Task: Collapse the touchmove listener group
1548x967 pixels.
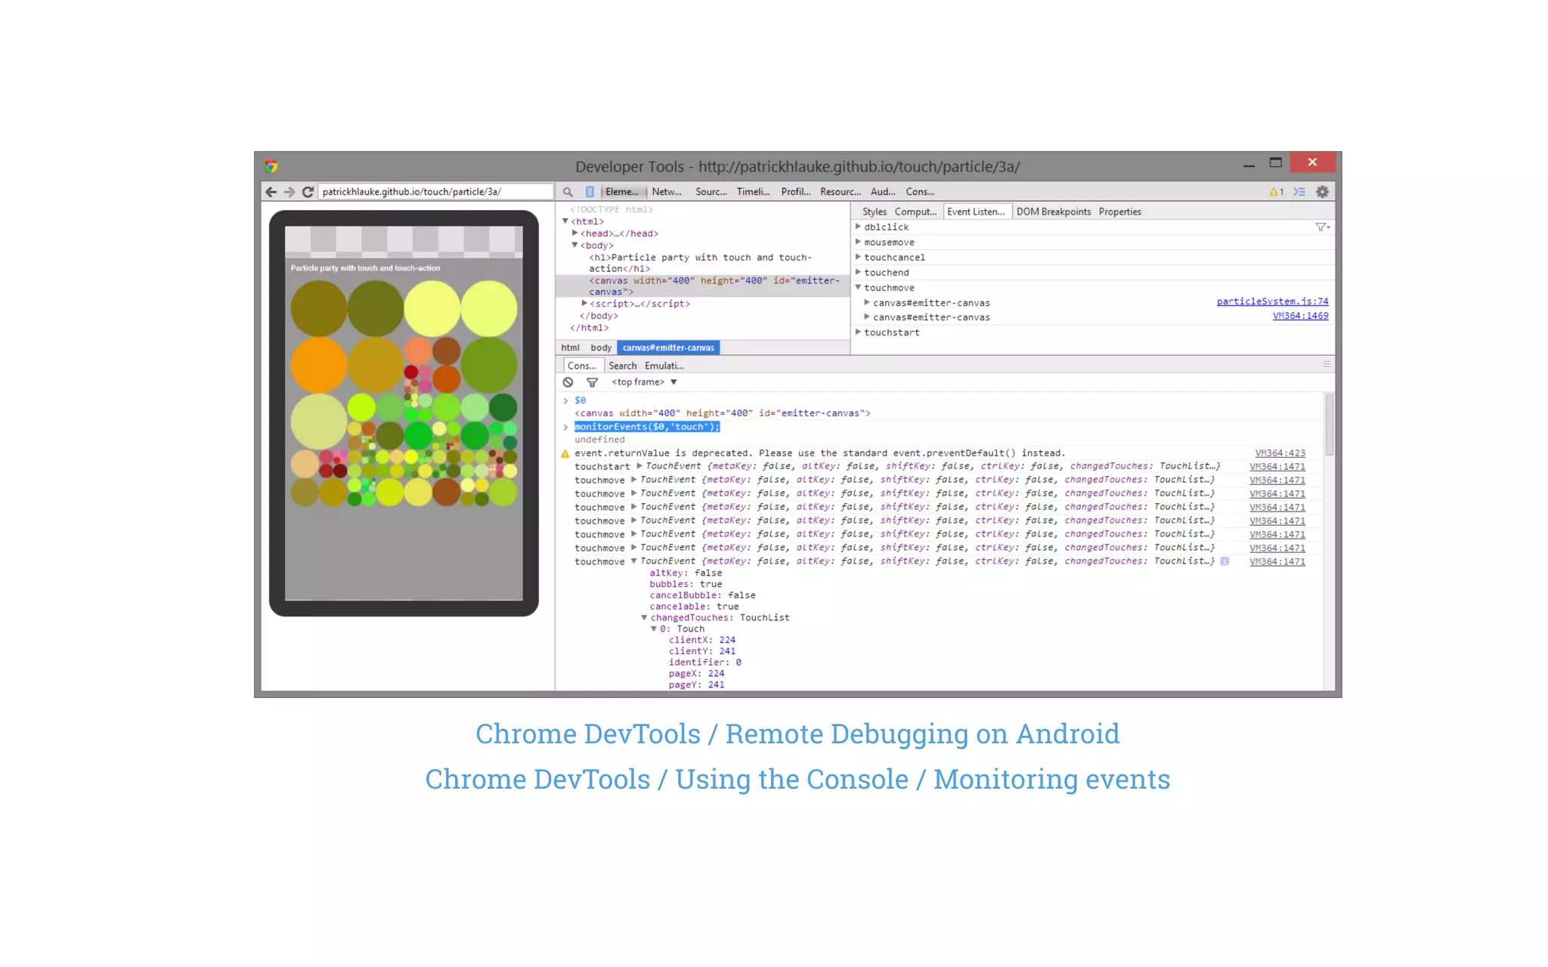Action: (x=858, y=287)
